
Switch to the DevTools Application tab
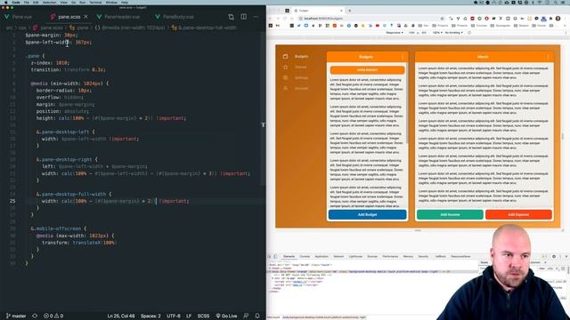(x=322, y=257)
